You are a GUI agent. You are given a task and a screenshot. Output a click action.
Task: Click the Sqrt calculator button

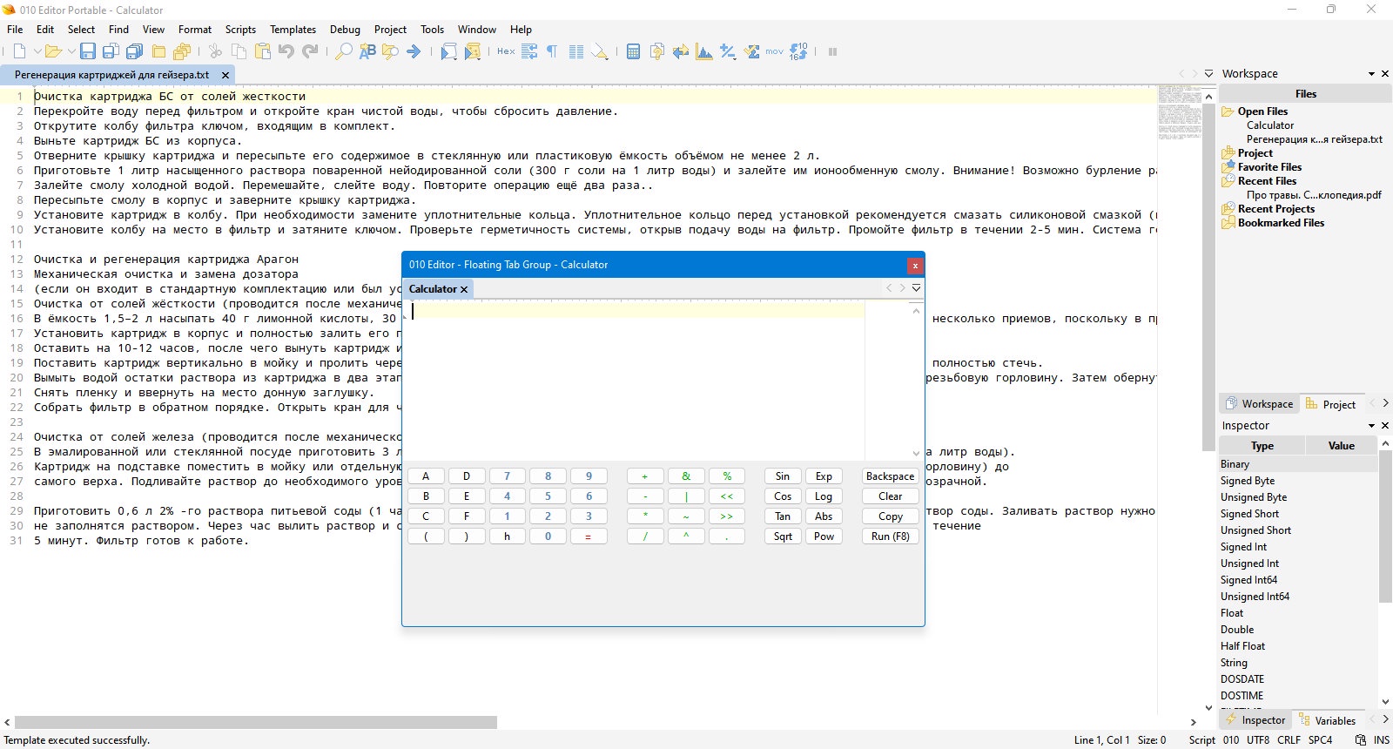783,536
